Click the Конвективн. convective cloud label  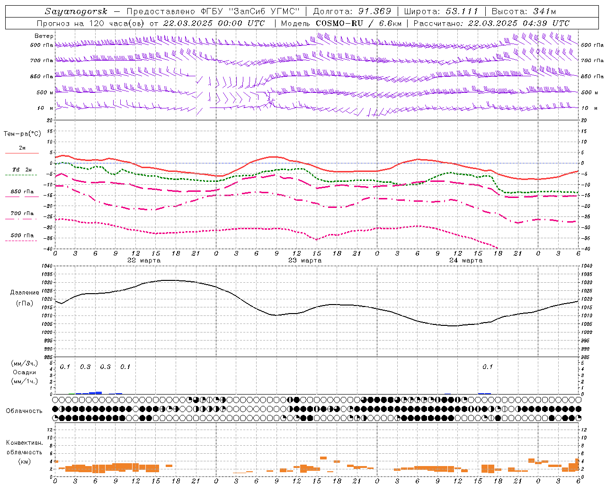[24, 443]
